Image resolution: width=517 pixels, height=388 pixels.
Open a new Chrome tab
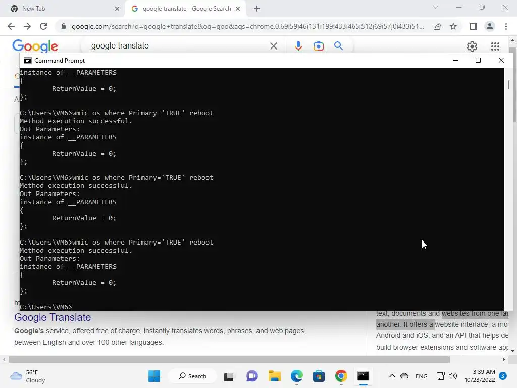(x=257, y=9)
